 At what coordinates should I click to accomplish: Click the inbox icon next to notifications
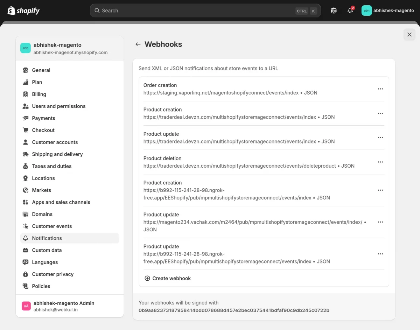coord(334,10)
